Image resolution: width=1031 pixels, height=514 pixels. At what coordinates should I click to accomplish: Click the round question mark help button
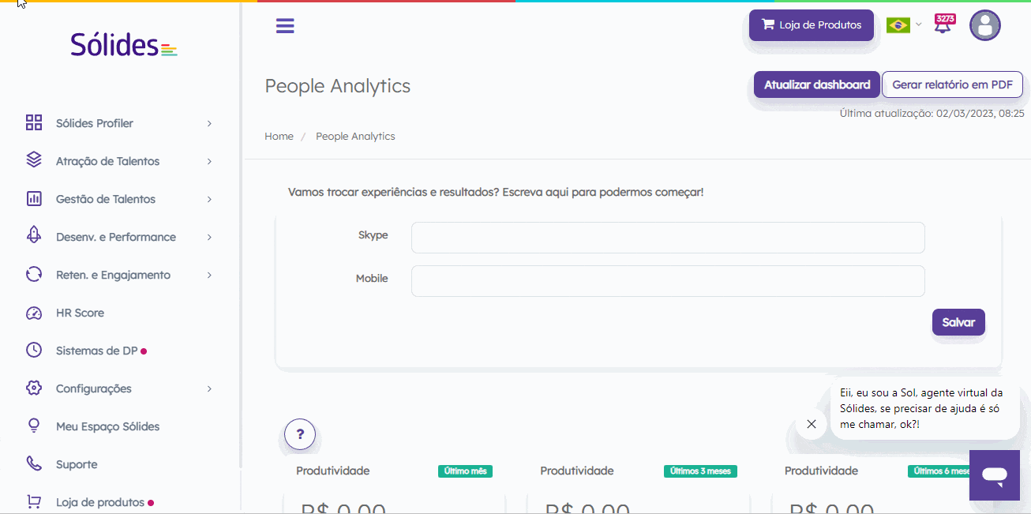click(x=300, y=433)
